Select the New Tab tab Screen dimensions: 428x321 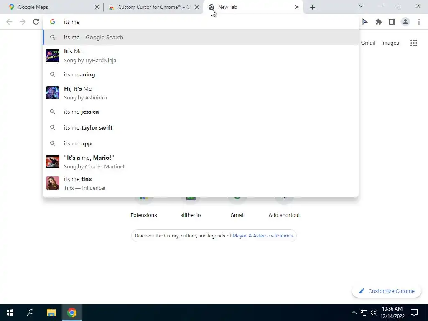(x=252, y=7)
